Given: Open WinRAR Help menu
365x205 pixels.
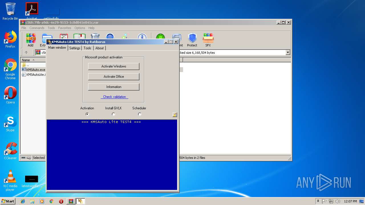Looking at the screenshot, I should [91, 28].
